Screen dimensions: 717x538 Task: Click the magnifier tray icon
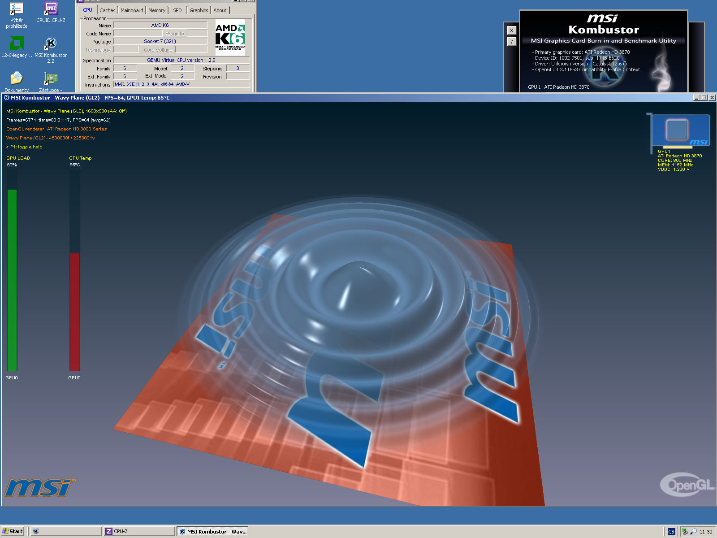click(694, 532)
